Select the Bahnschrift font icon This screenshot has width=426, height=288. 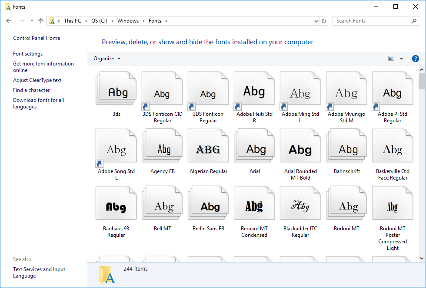[x=346, y=146]
